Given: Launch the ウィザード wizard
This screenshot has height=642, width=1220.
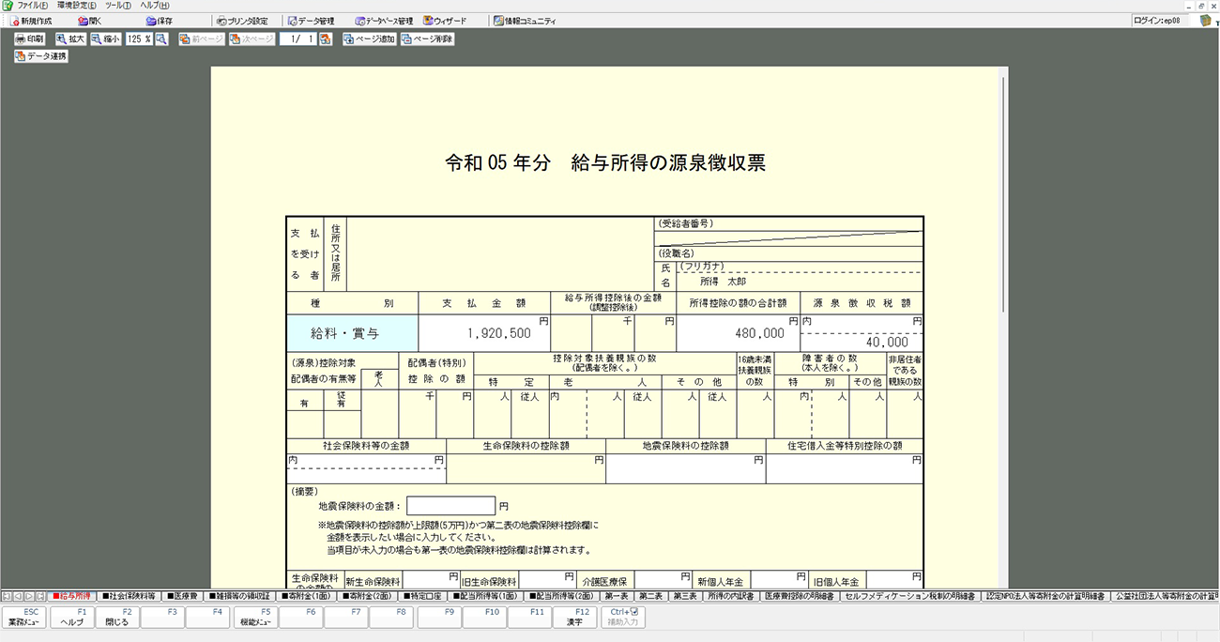Looking at the screenshot, I should (x=445, y=21).
